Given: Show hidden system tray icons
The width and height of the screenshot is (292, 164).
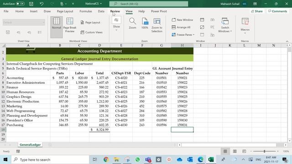Looking at the screenshot, I should tap(243, 159).
